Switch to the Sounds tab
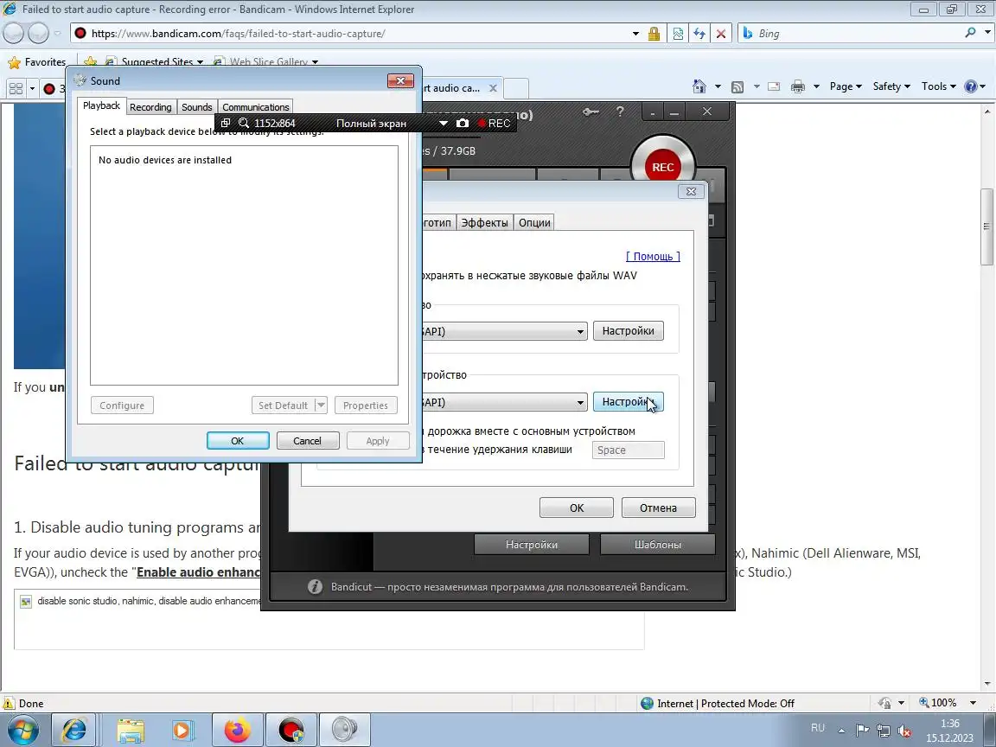Viewport: 996px width, 747px height. tap(197, 107)
